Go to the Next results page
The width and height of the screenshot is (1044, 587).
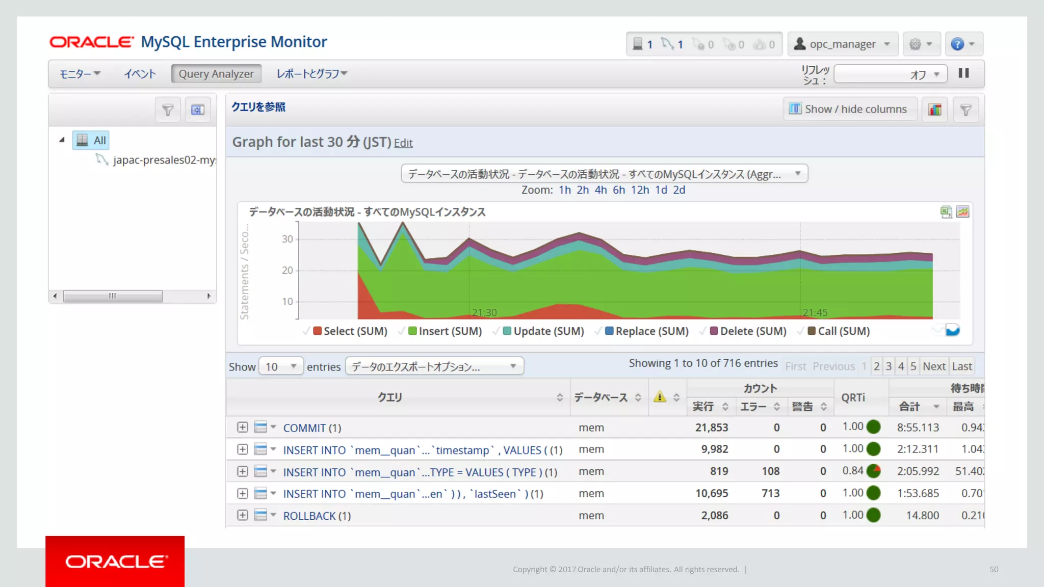(933, 366)
